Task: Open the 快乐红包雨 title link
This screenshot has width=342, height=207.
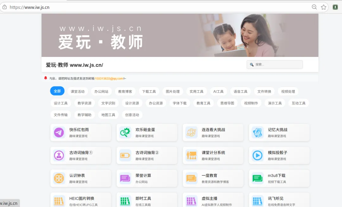Action: pos(79,130)
